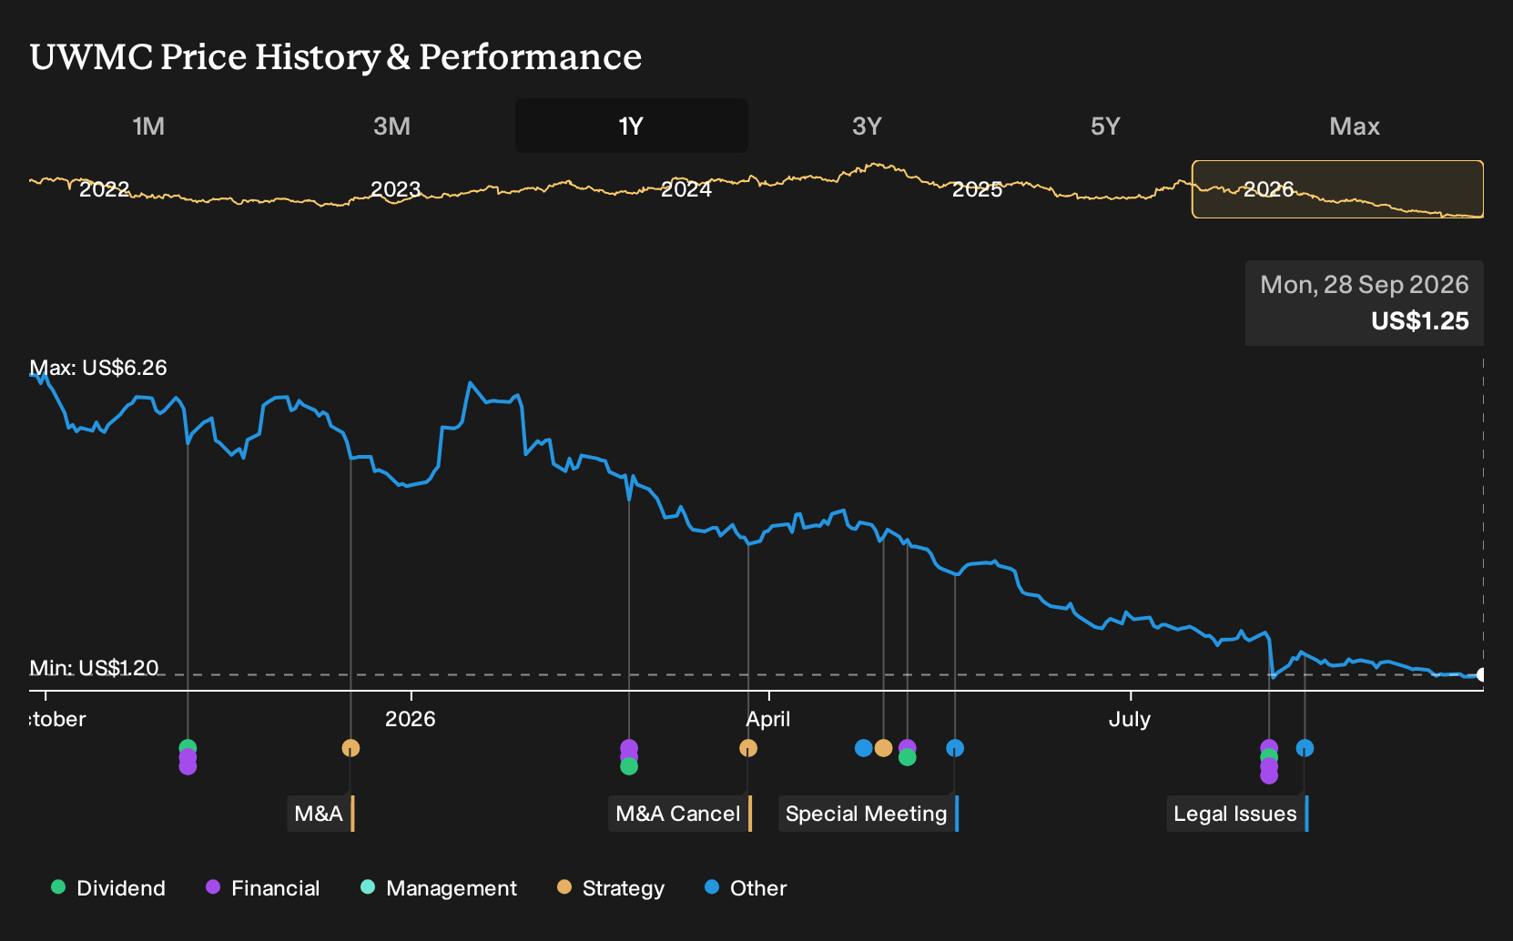The width and height of the screenshot is (1513, 941).
Task: Open the Special Meeting event label
Action: pyautogui.click(x=868, y=814)
